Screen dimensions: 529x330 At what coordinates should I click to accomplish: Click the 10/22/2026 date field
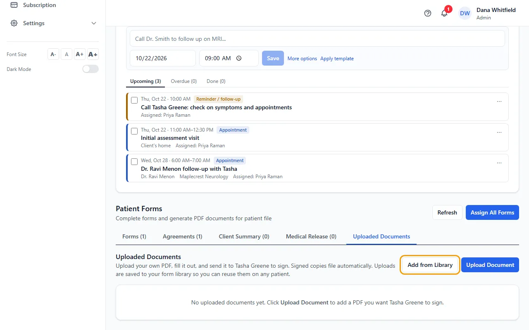tap(163, 58)
